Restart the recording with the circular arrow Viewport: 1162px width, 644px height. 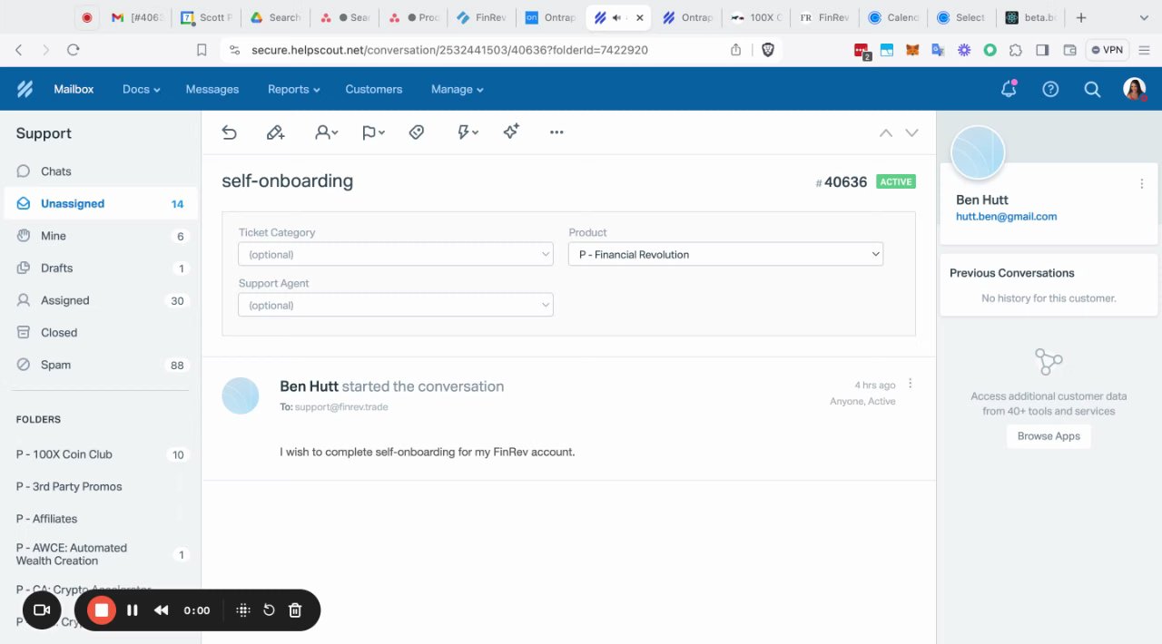[269, 610]
